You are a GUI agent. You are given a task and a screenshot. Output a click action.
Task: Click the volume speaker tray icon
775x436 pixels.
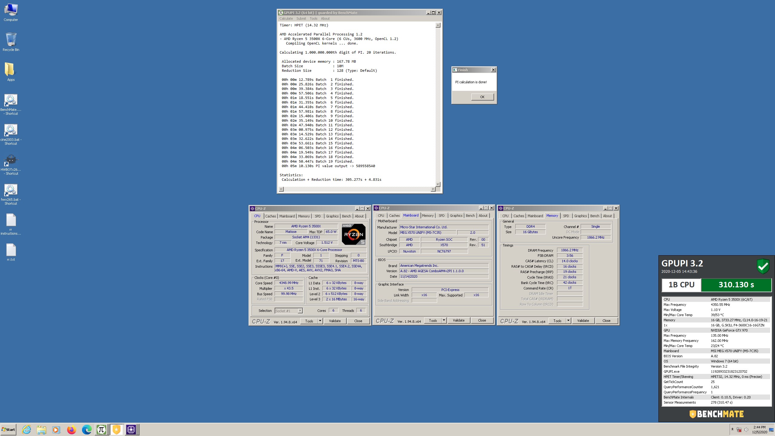point(746,429)
